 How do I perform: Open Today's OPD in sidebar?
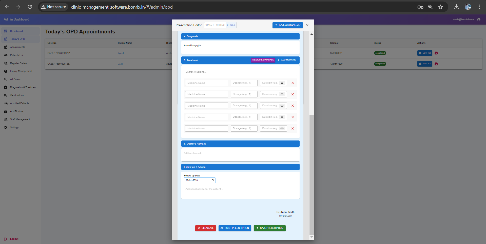[x=17, y=39]
